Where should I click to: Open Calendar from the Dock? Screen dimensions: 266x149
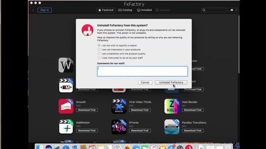pos(92,147)
